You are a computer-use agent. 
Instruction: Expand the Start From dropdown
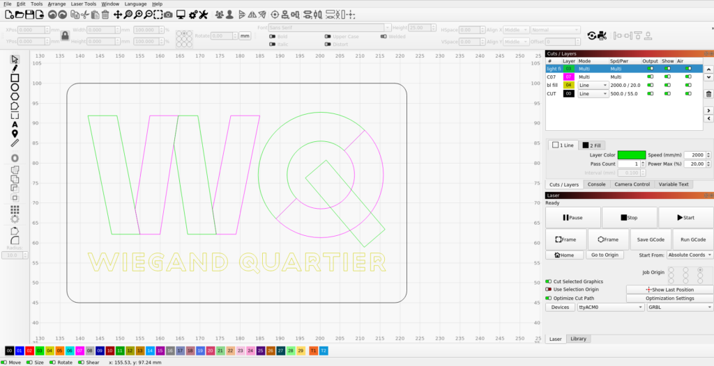click(689, 255)
